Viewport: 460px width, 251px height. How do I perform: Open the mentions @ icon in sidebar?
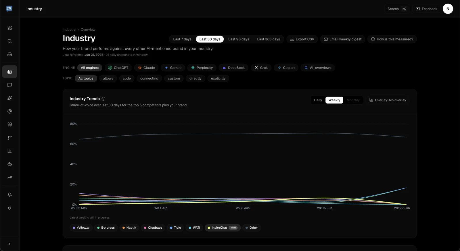pyautogui.click(x=9, y=111)
